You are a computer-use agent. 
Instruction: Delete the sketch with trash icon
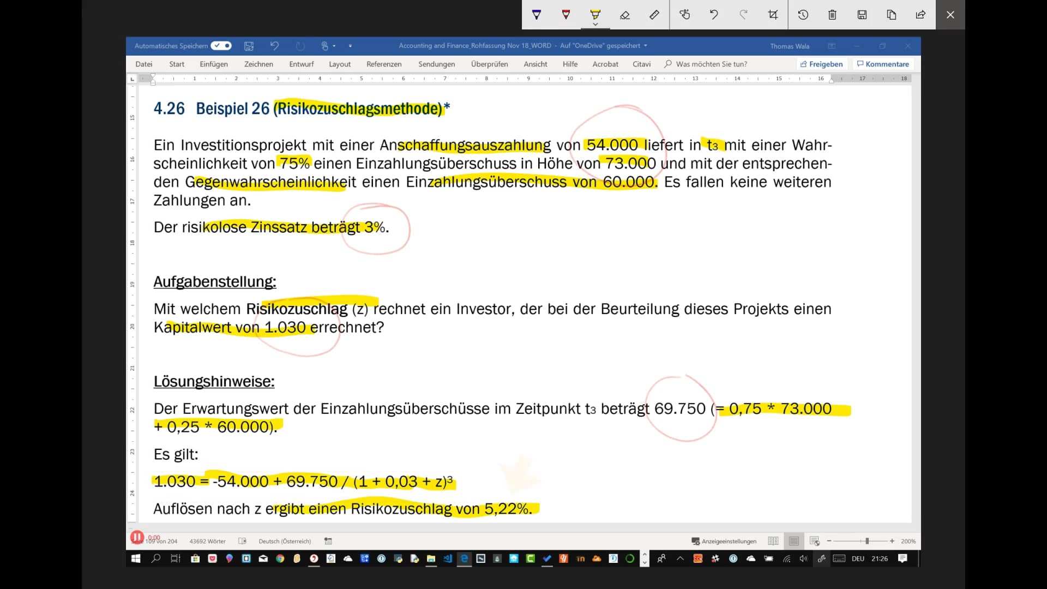tap(832, 15)
